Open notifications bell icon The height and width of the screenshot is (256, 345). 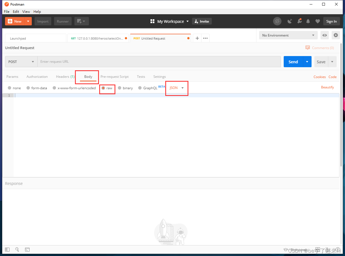tap(308, 21)
